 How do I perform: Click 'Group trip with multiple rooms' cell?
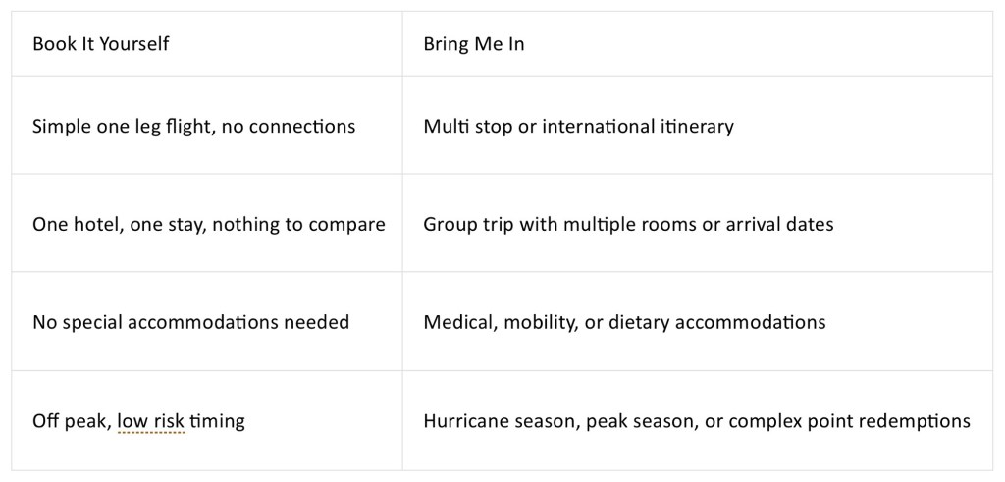pos(698,223)
